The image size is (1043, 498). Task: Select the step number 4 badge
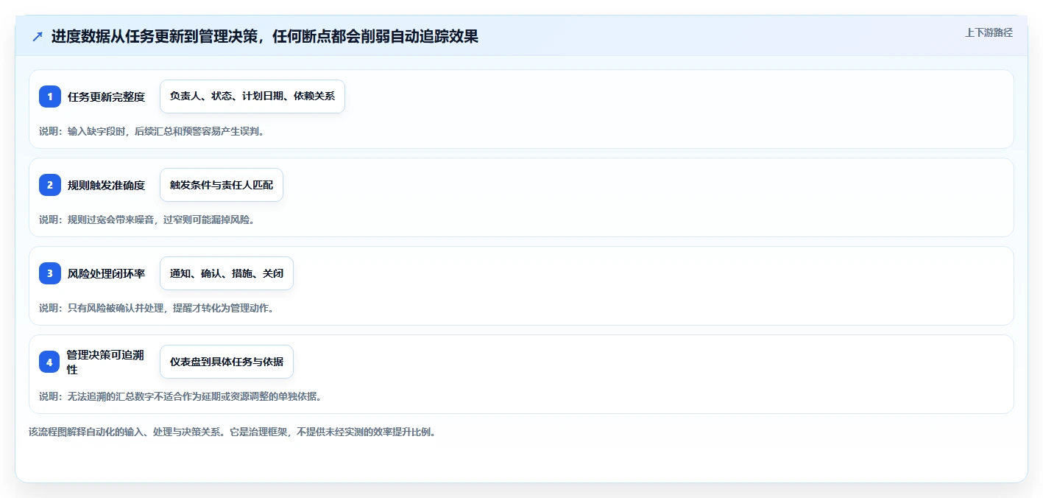[49, 362]
